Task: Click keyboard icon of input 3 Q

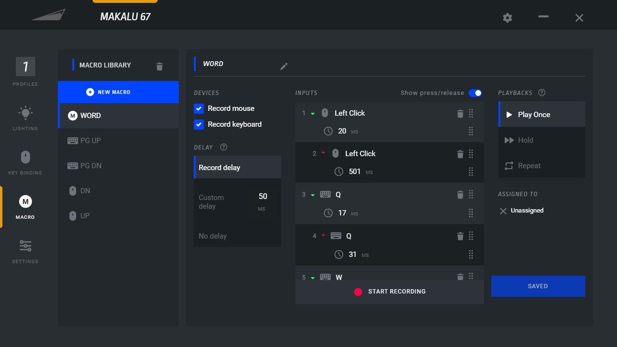Action: click(325, 195)
